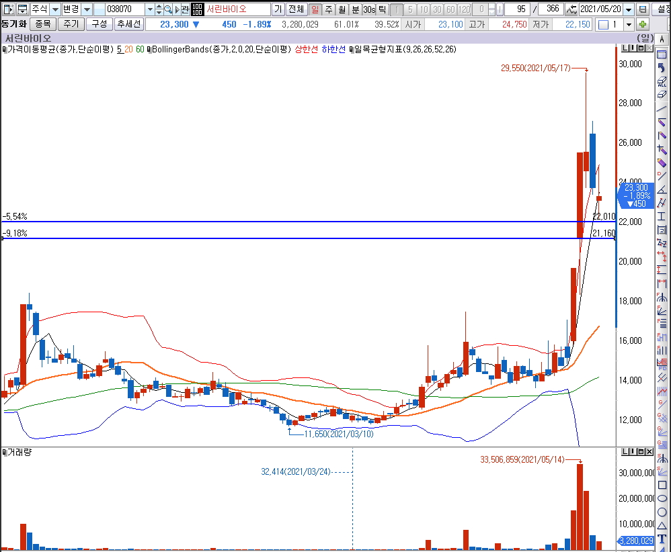671x552 pixels.
Task: Toggle the 일목균형지표 indicator marker
Action: click(x=352, y=50)
